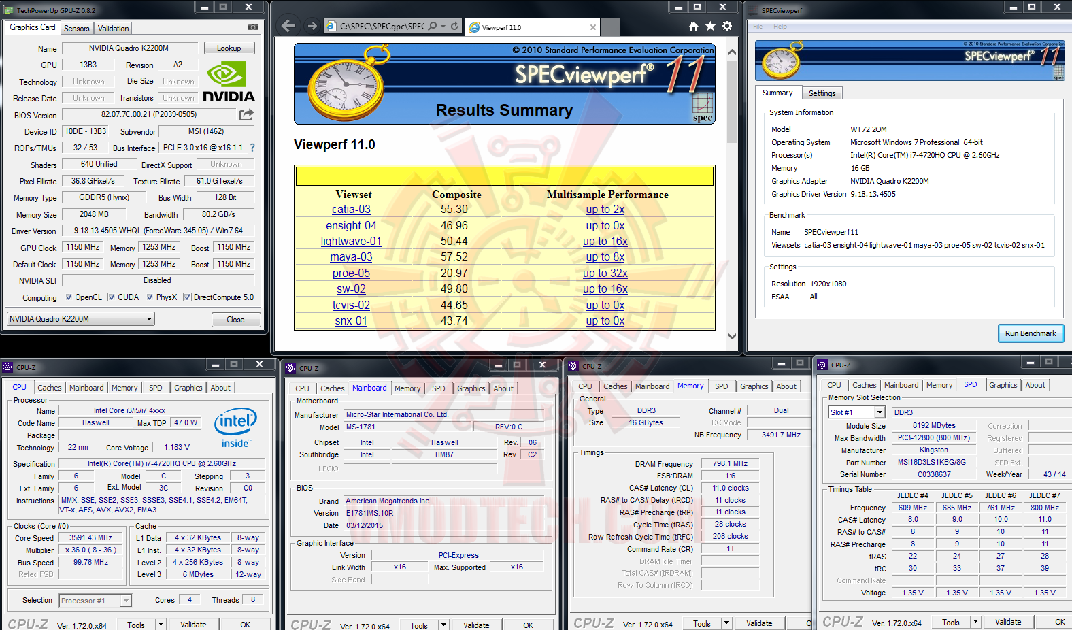Open the catia-03 viewset link
Viewport: 1072px width, 630px height.
[x=351, y=210]
